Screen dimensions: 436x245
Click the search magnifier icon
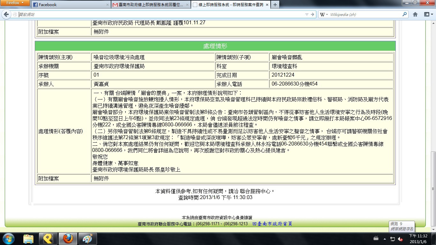405,14
